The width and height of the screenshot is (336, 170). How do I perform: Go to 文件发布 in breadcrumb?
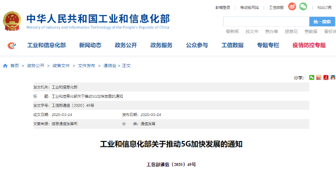86,66
